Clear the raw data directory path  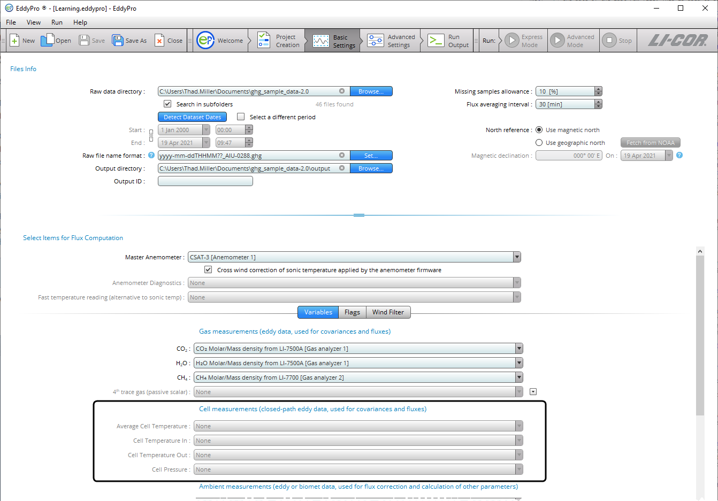342,91
